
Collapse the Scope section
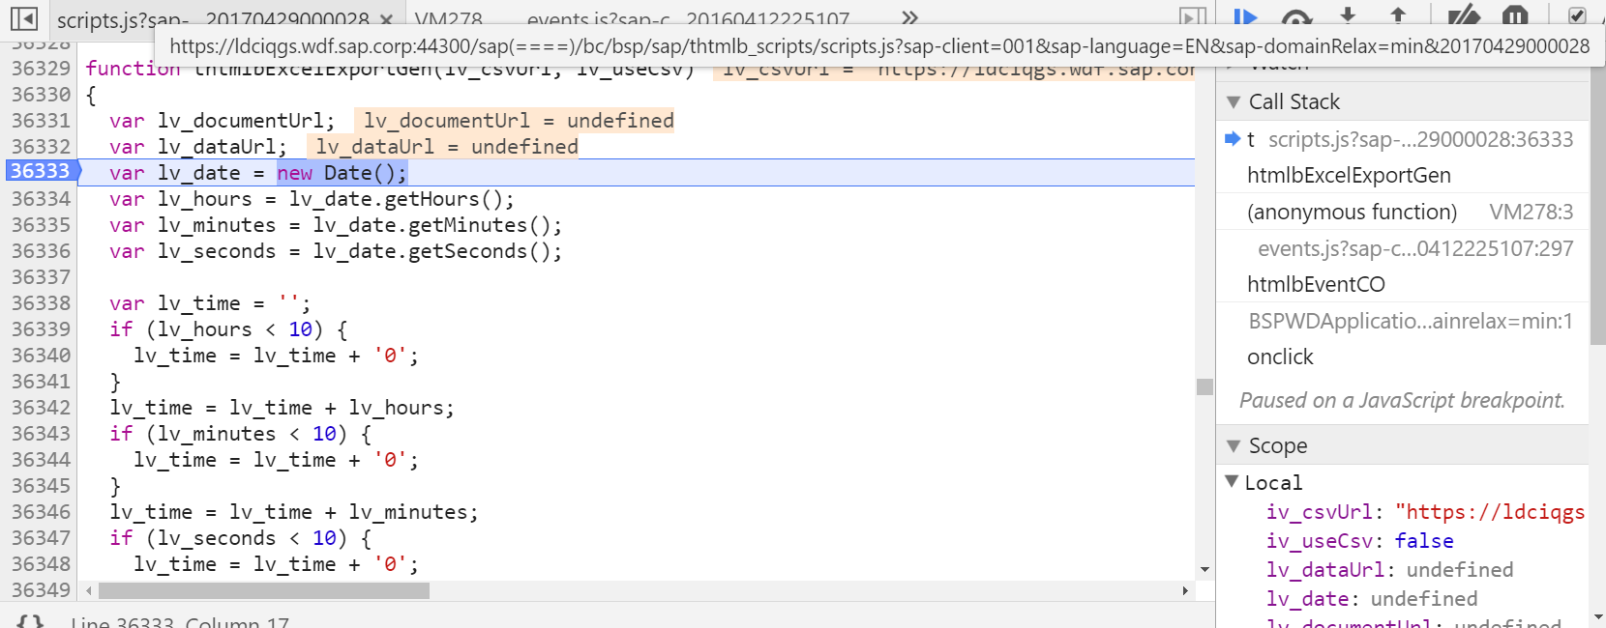click(1233, 445)
